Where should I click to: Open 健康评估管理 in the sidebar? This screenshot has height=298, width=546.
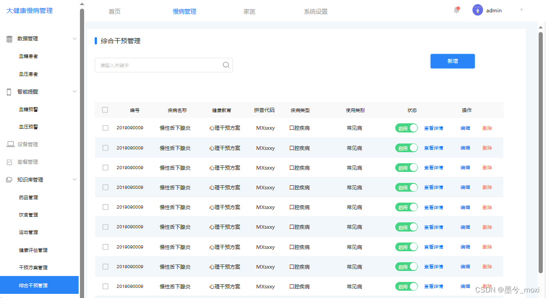click(33, 250)
